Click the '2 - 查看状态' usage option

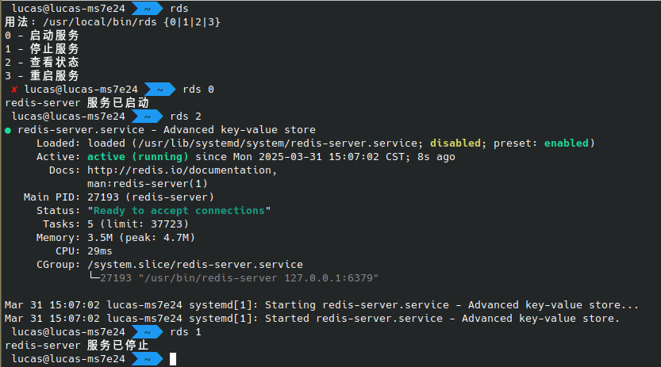pos(42,63)
